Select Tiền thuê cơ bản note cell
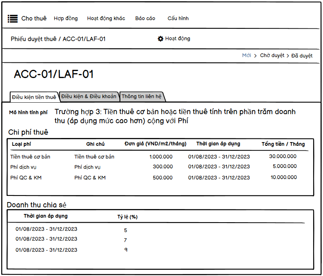The image size is (323, 276). click(95, 157)
